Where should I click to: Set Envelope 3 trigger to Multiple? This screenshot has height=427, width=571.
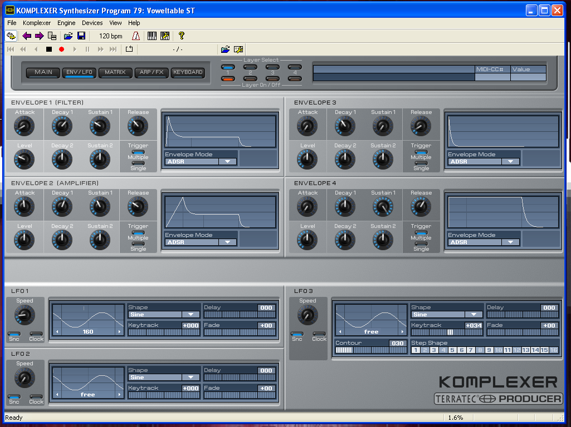[421, 153]
